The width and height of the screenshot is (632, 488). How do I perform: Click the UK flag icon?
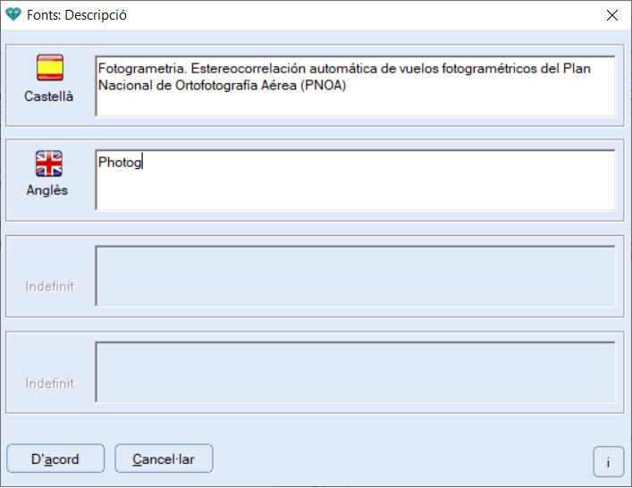point(49,164)
